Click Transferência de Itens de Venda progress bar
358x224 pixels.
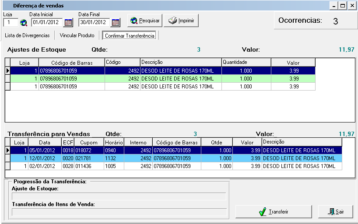coord(119,212)
